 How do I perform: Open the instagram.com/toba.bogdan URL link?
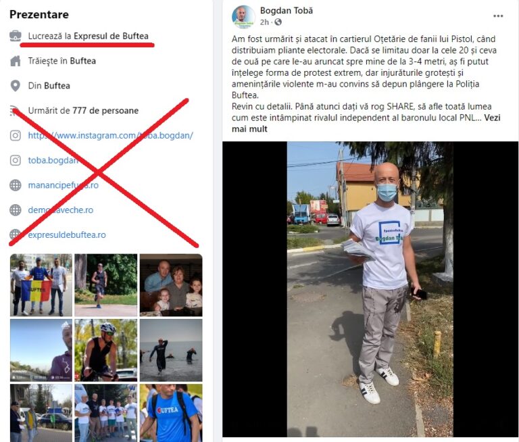point(111,135)
